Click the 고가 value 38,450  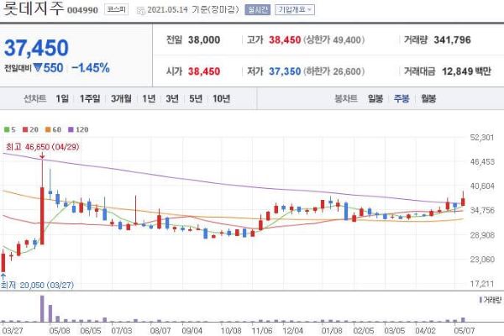click(x=285, y=39)
